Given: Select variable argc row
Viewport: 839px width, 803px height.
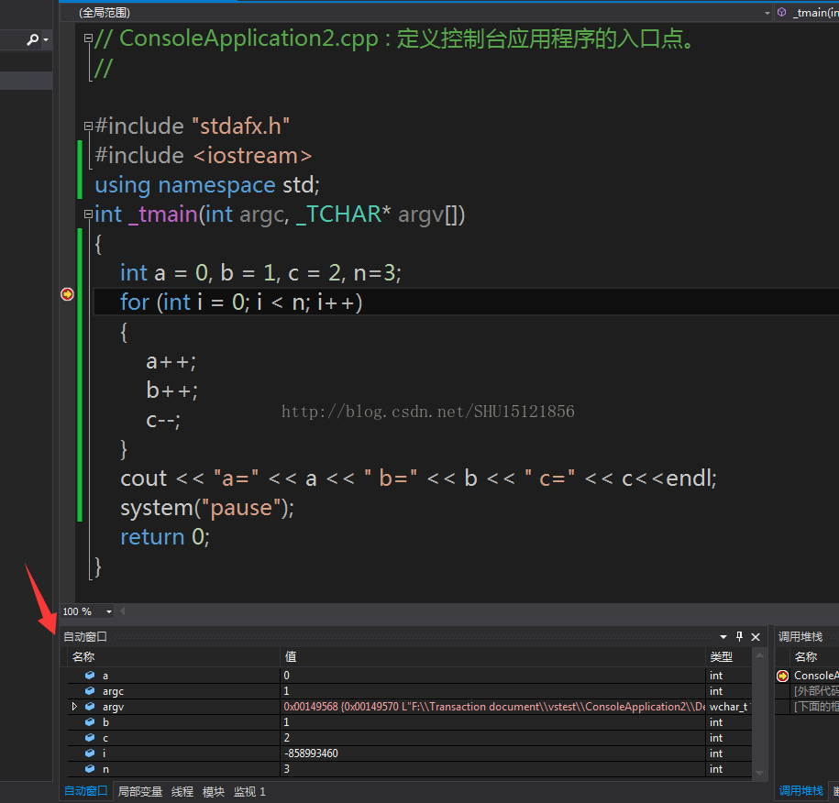Looking at the screenshot, I should 409,691.
